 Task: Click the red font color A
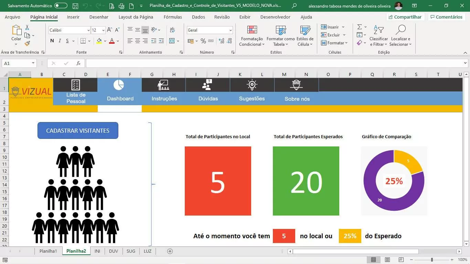[x=112, y=41]
